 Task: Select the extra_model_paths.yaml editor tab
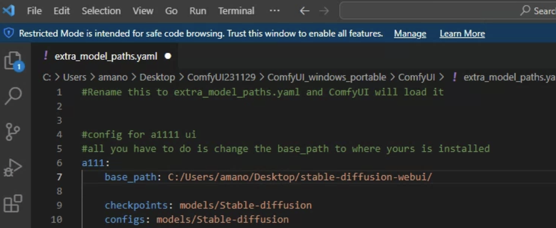106,56
